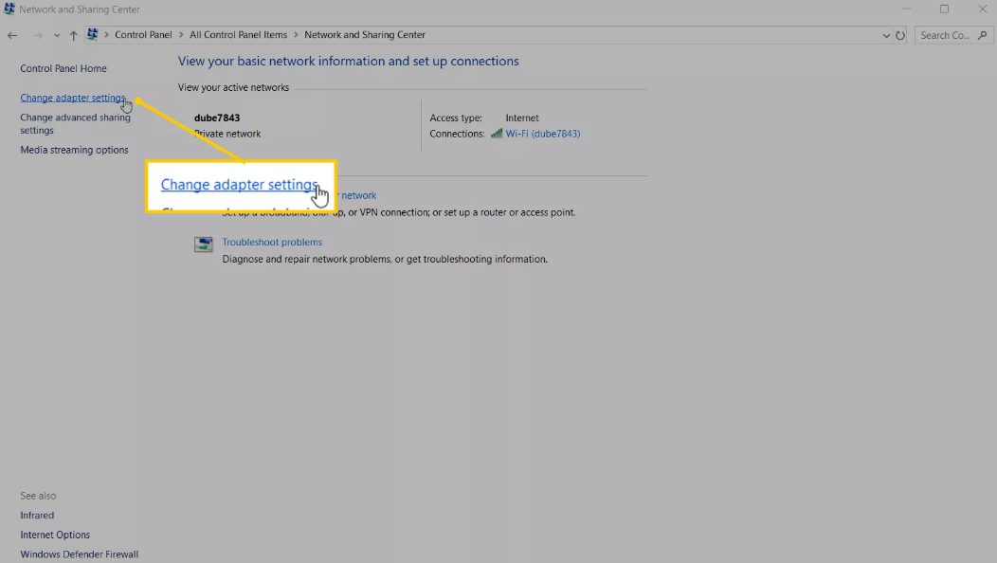
Task: Click the Forward navigation arrow
Action: [x=38, y=36]
